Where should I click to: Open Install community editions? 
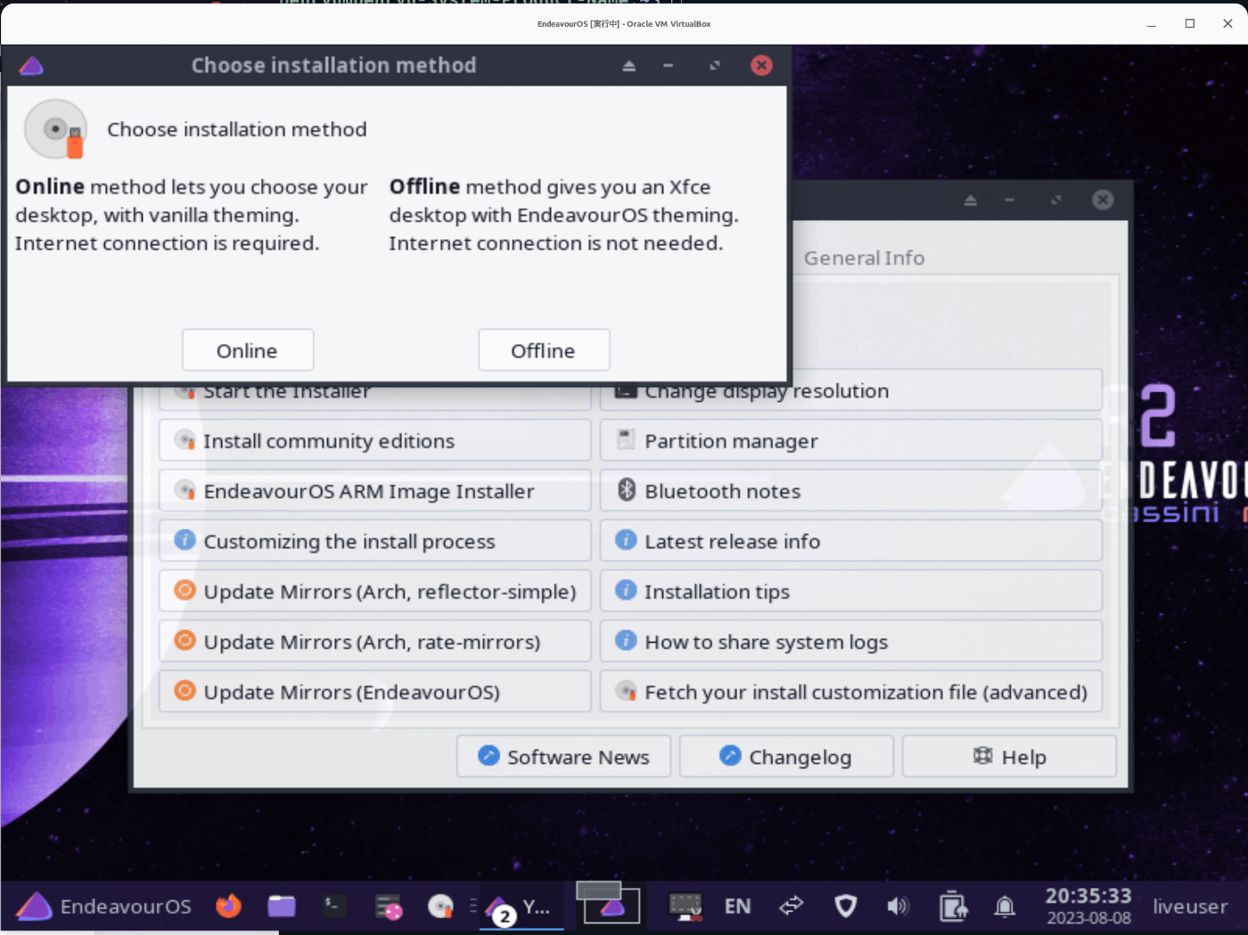[375, 441]
